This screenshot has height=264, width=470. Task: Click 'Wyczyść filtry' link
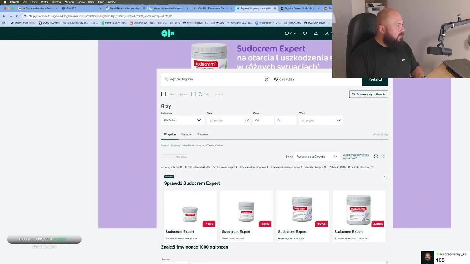[381, 135]
